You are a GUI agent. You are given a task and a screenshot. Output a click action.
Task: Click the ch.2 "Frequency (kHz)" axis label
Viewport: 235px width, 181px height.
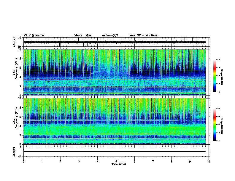[17, 118]
